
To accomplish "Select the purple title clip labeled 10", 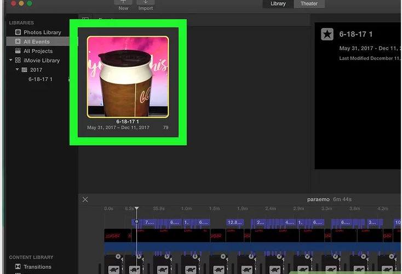I will click(x=398, y=222).
